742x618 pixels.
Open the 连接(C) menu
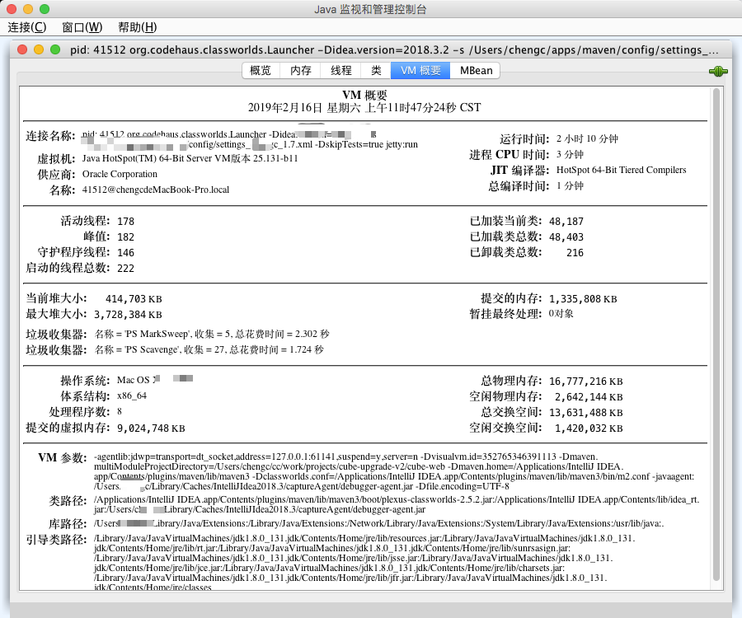click(x=27, y=27)
